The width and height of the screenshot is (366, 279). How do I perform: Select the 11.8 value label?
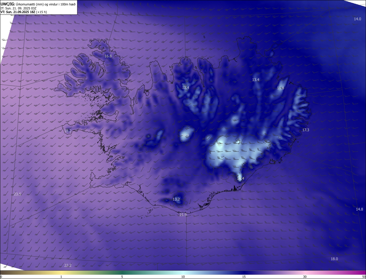click(281, 88)
